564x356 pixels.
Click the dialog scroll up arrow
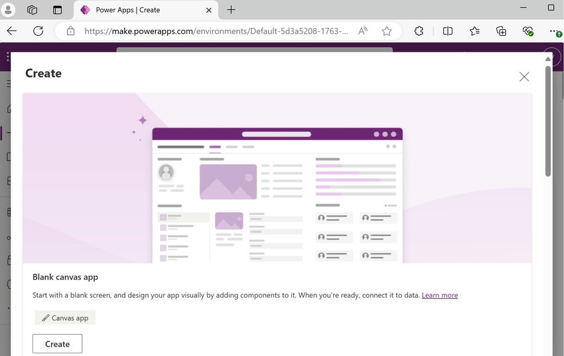coord(548,59)
